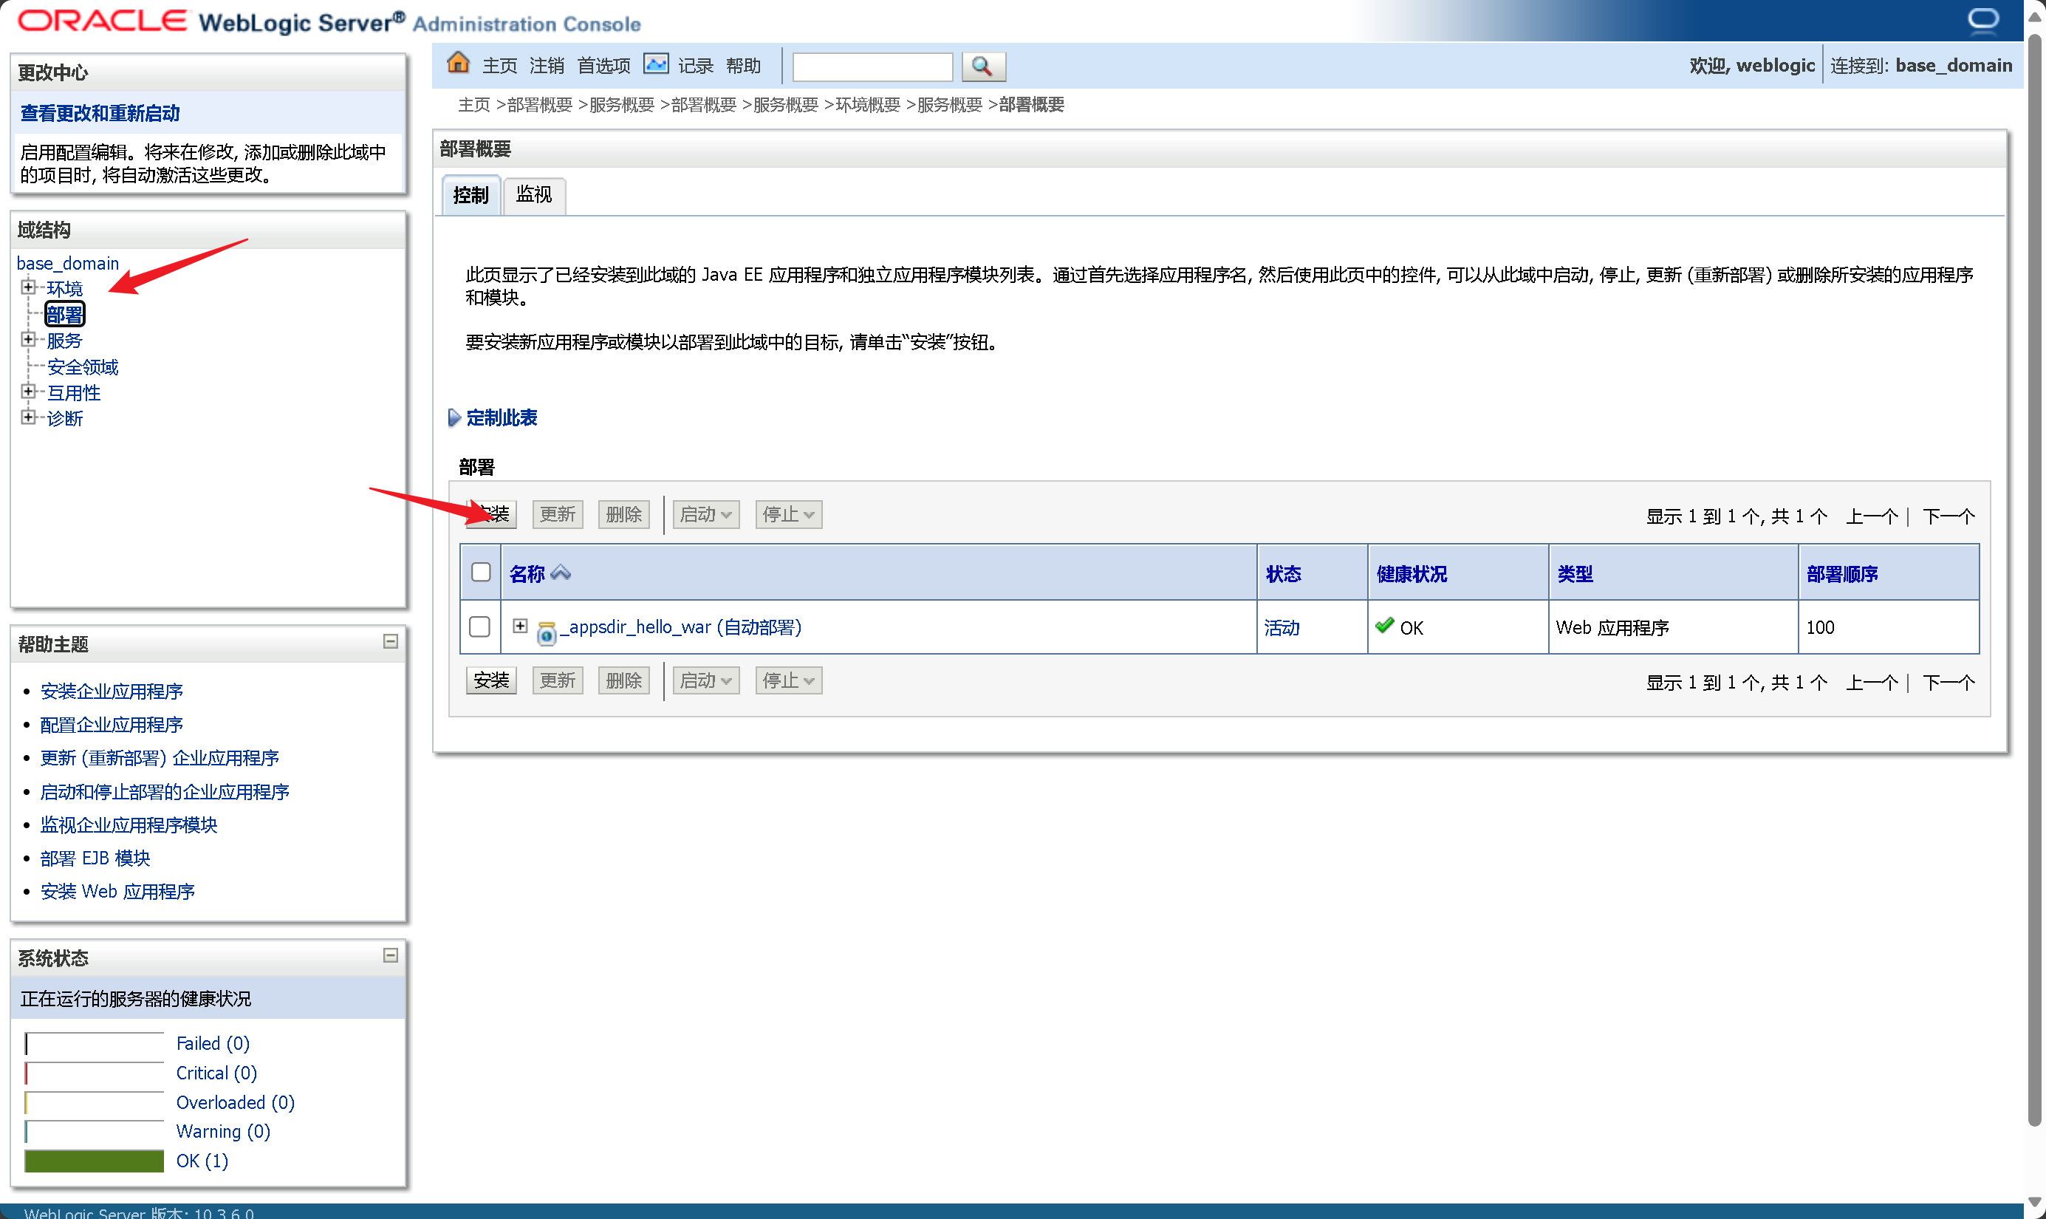
Task: Collapse the System Status panel
Action: click(391, 955)
